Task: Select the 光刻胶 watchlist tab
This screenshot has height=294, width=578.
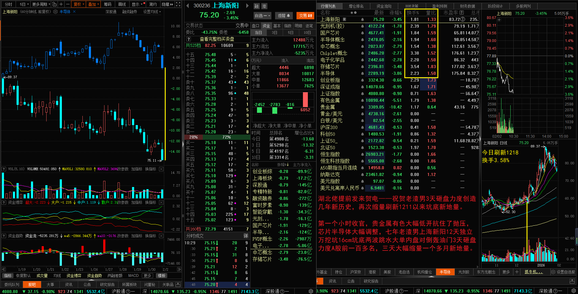Action: [463, 272]
